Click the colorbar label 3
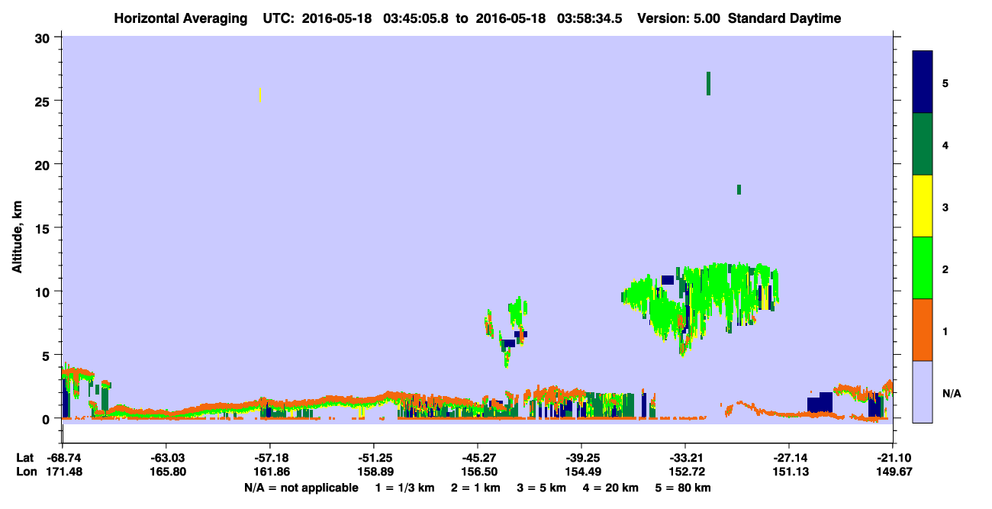This screenshot has width=992, height=509. [x=945, y=208]
